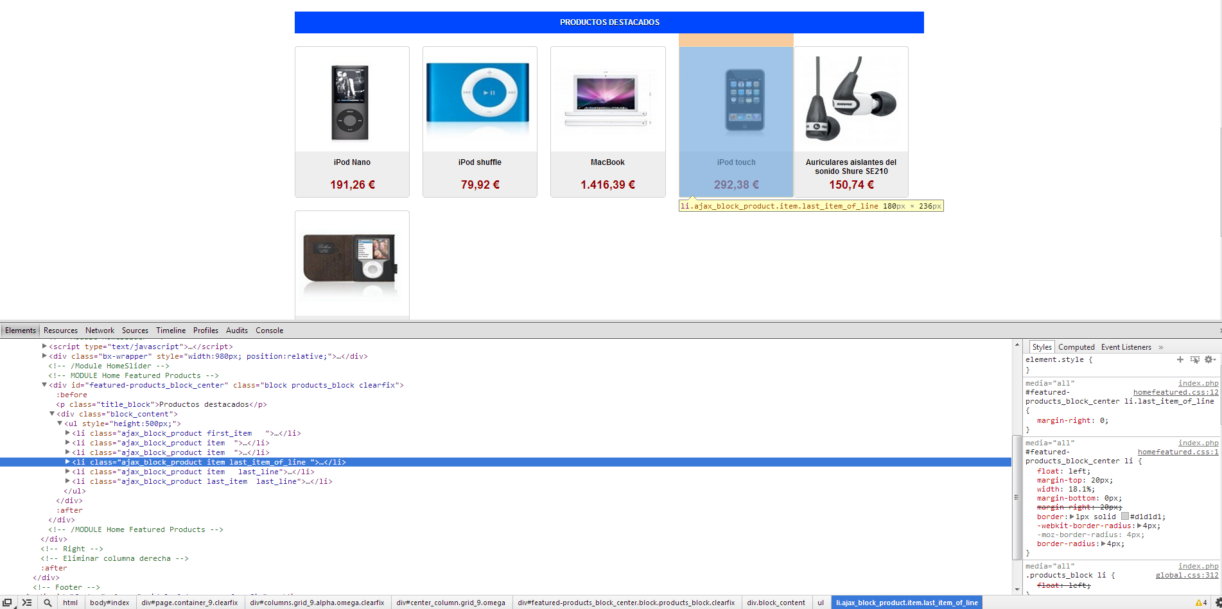Open the Resources panel
Viewport: 1222px width, 609px height.
point(60,330)
